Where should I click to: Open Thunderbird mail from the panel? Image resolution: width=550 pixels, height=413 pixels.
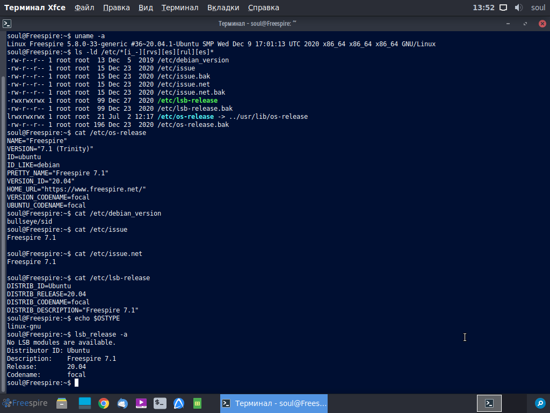point(122,403)
